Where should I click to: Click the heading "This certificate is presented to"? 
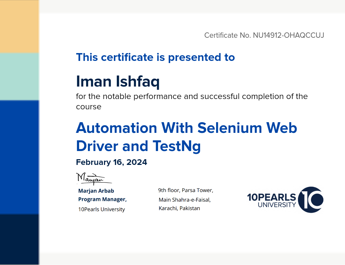tap(155, 57)
